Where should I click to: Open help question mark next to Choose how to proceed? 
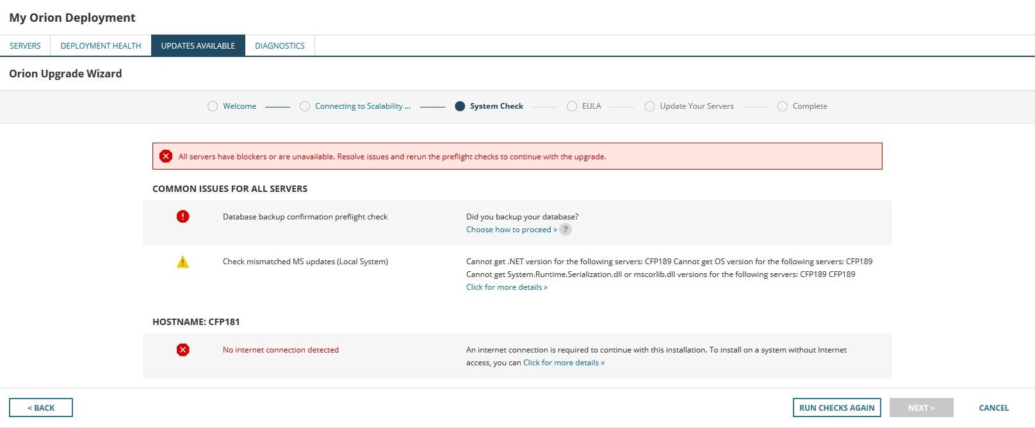tap(566, 230)
